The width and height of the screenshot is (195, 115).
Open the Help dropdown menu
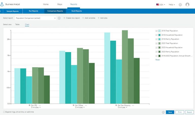(172, 5)
